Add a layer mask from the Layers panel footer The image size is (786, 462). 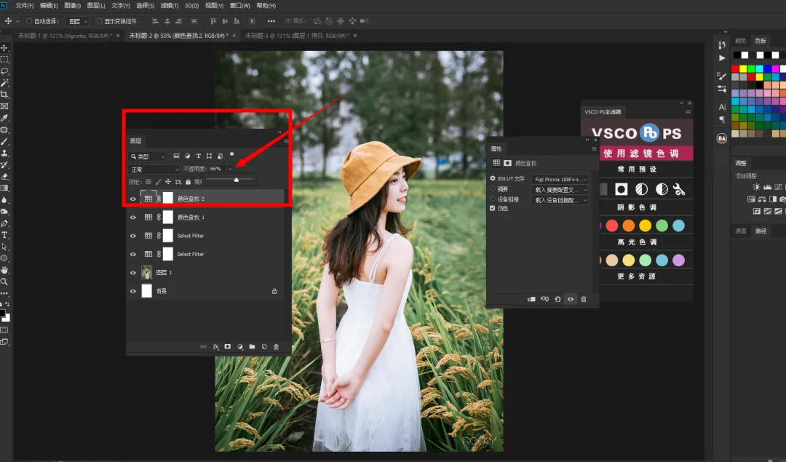[x=228, y=347]
